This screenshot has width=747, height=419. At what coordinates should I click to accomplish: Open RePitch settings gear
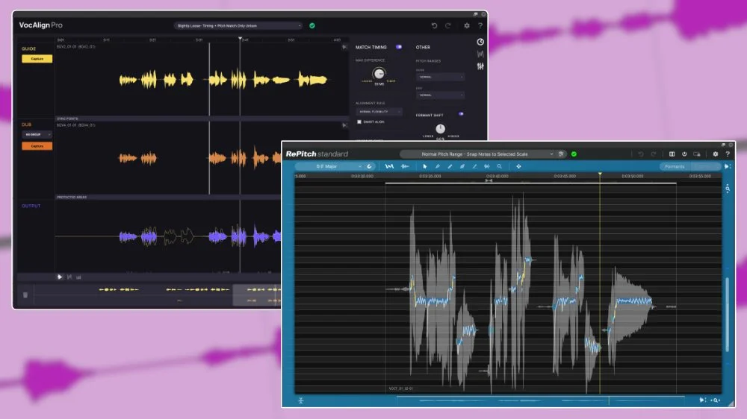pos(715,154)
